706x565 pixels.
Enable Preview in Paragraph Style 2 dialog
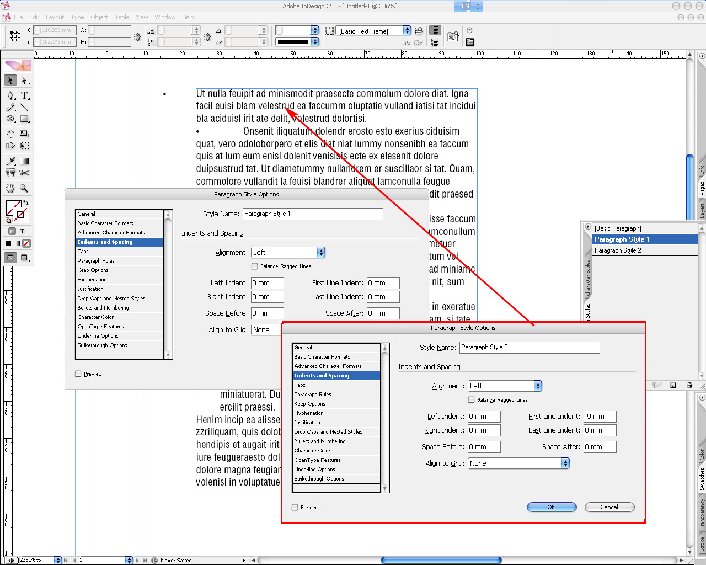(x=295, y=507)
